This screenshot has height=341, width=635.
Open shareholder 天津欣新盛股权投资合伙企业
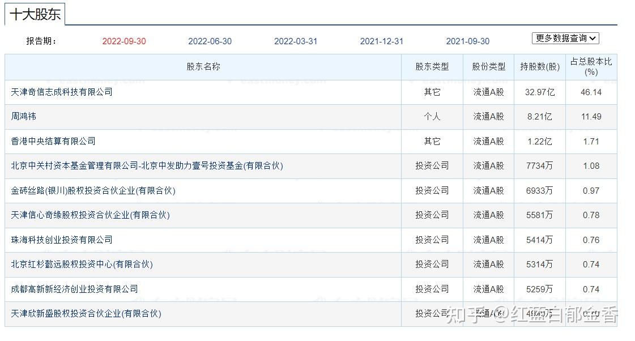point(86,313)
